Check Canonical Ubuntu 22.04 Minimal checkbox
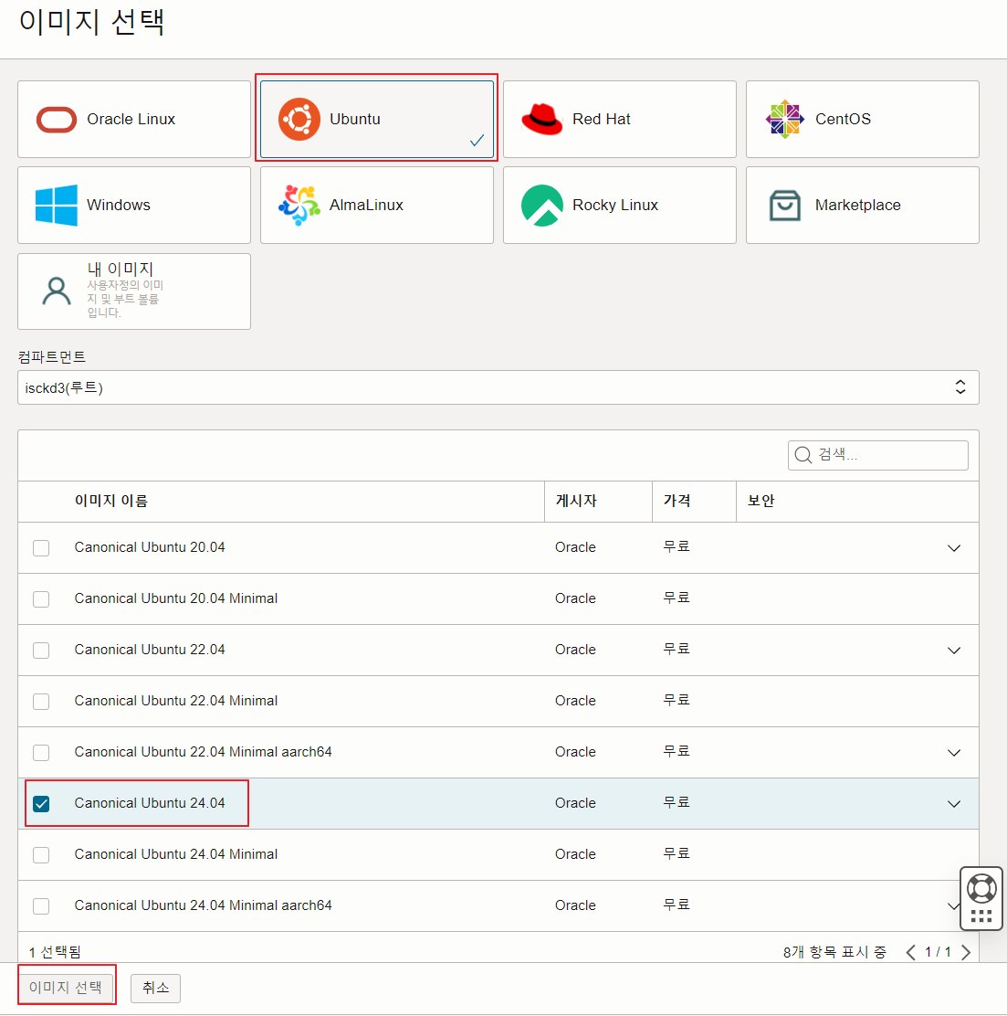The image size is (1007, 1016). coord(41,702)
